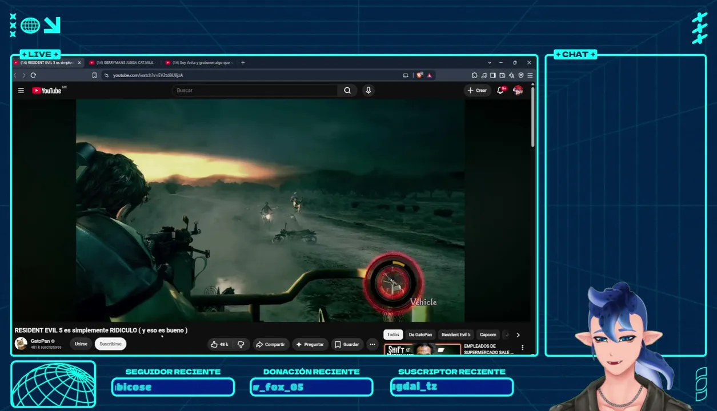Open Brave Rewards triangle icon
Screen dimensions: 717x411
coord(429,75)
